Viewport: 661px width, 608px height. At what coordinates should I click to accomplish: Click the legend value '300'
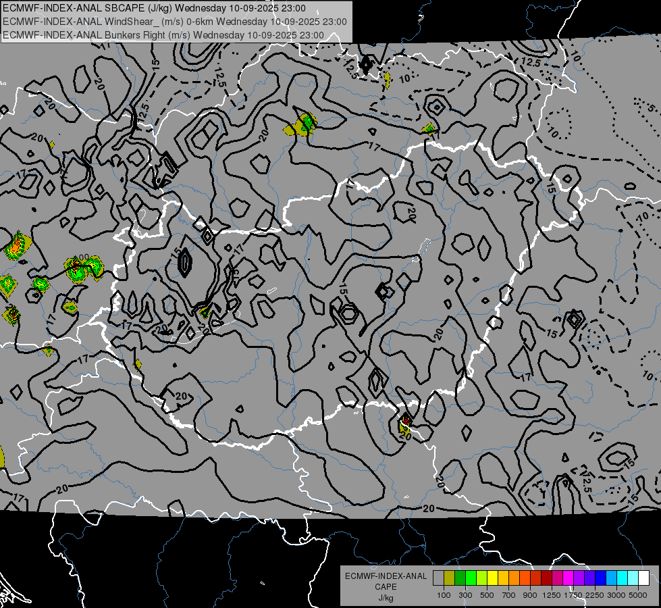(x=465, y=595)
